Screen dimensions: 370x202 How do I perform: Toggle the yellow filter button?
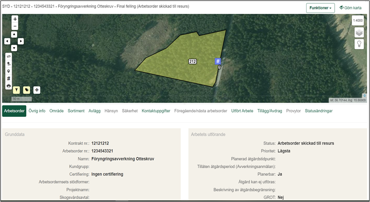coord(17,90)
